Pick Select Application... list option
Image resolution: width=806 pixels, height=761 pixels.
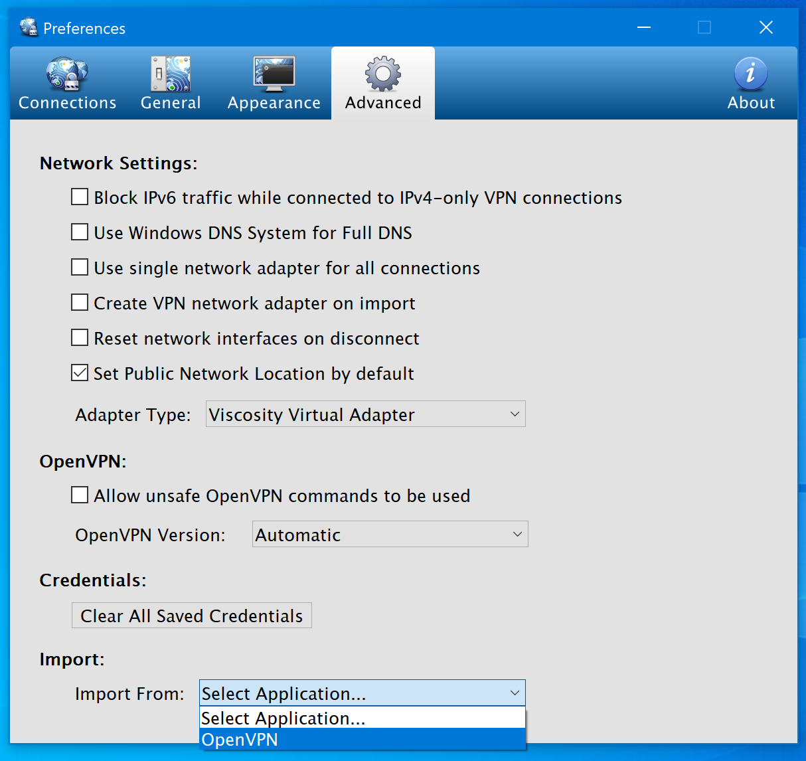click(363, 718)
